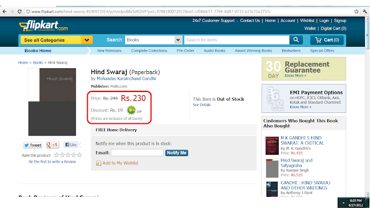Open Contact Us link
The image size is (370, 209).
point(250,21)
